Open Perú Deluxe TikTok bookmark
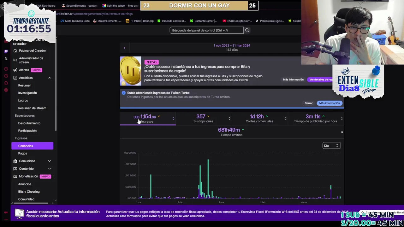Screen dimensions: 404x227 pos(270,21)
